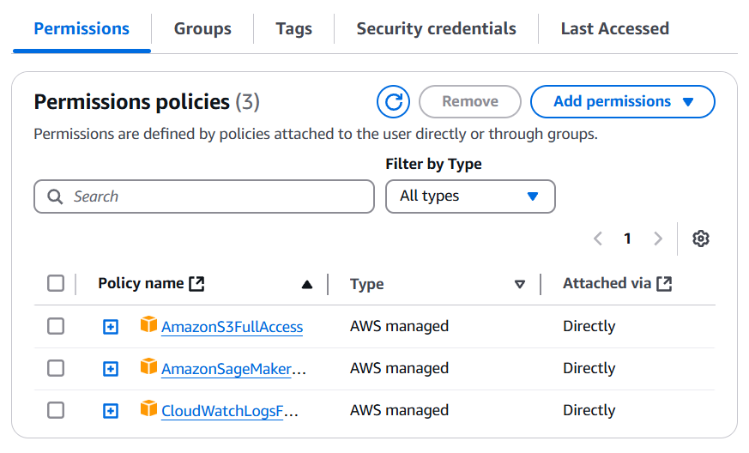This screenshot has height=453, width=749.
Task: Click the Permissions policies (3) heading
Action: click(147, 102)
